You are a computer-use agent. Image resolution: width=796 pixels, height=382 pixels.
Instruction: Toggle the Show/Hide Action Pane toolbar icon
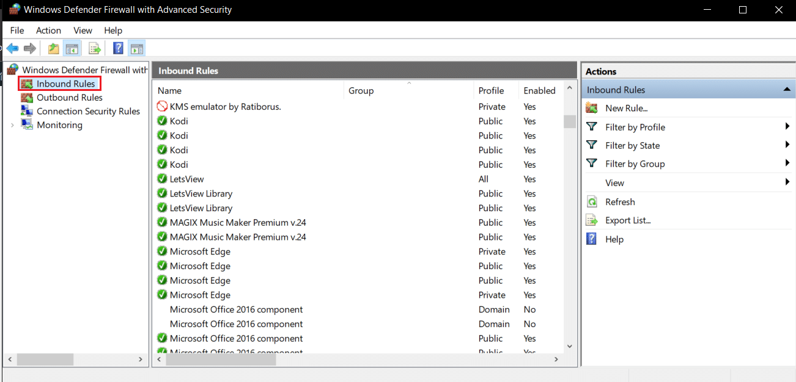[x=136, y=48]
